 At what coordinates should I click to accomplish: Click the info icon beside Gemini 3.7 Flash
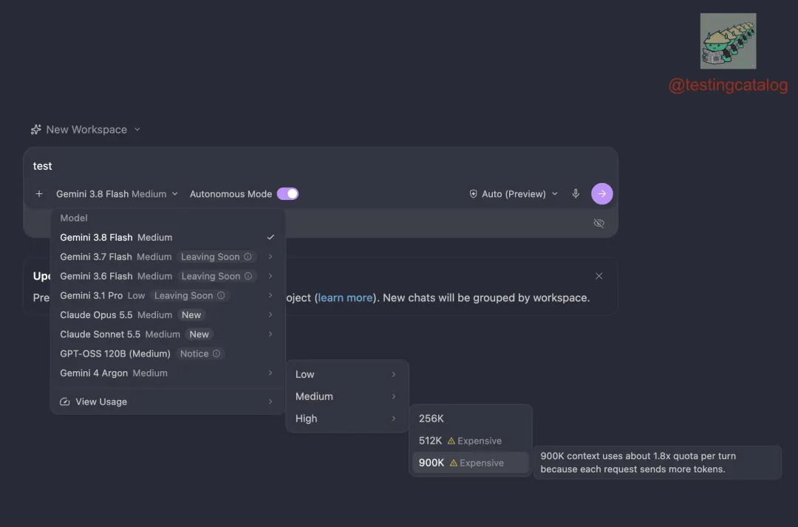[x=248, y=257]
